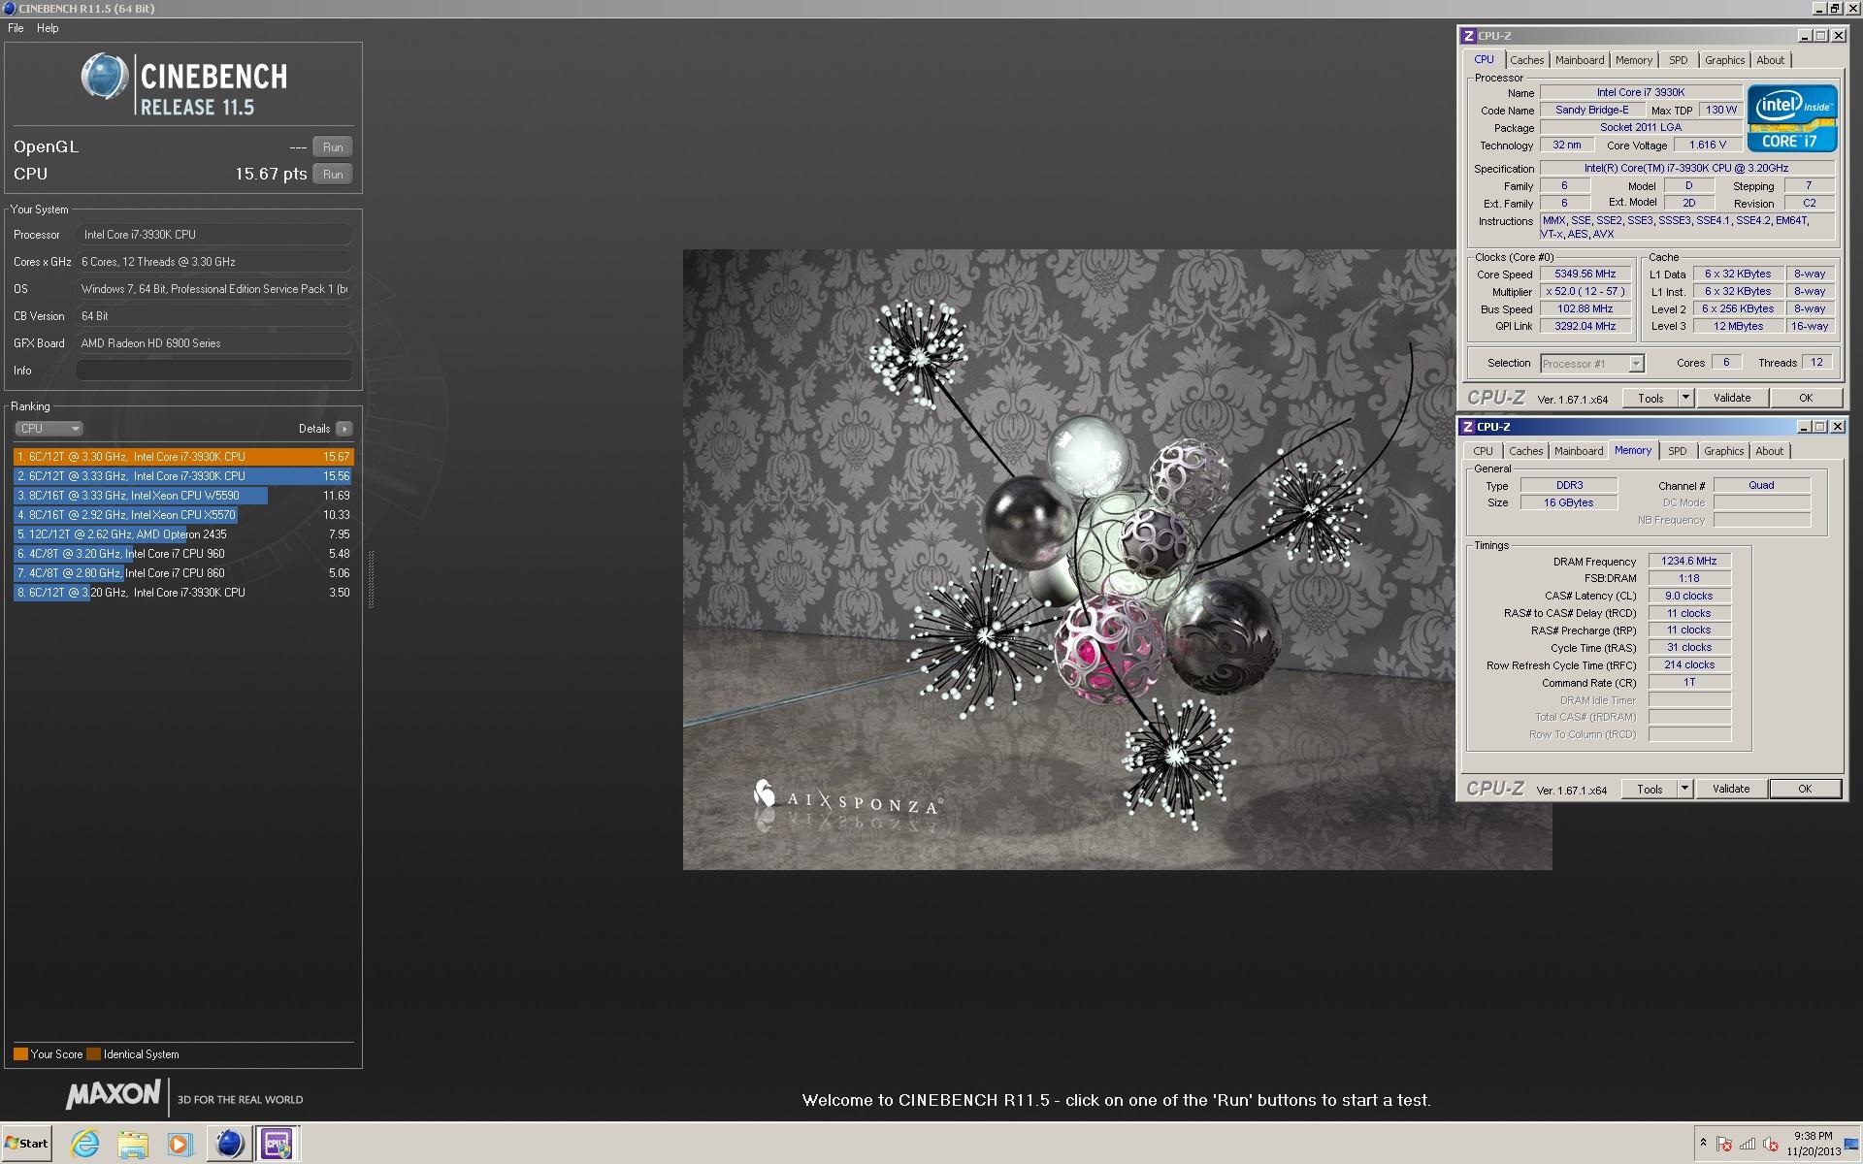The image size is (1863, 1164).
Task: Open the Graphics tab in lower CPU-Z window
Action: [x=1723, y=451]
